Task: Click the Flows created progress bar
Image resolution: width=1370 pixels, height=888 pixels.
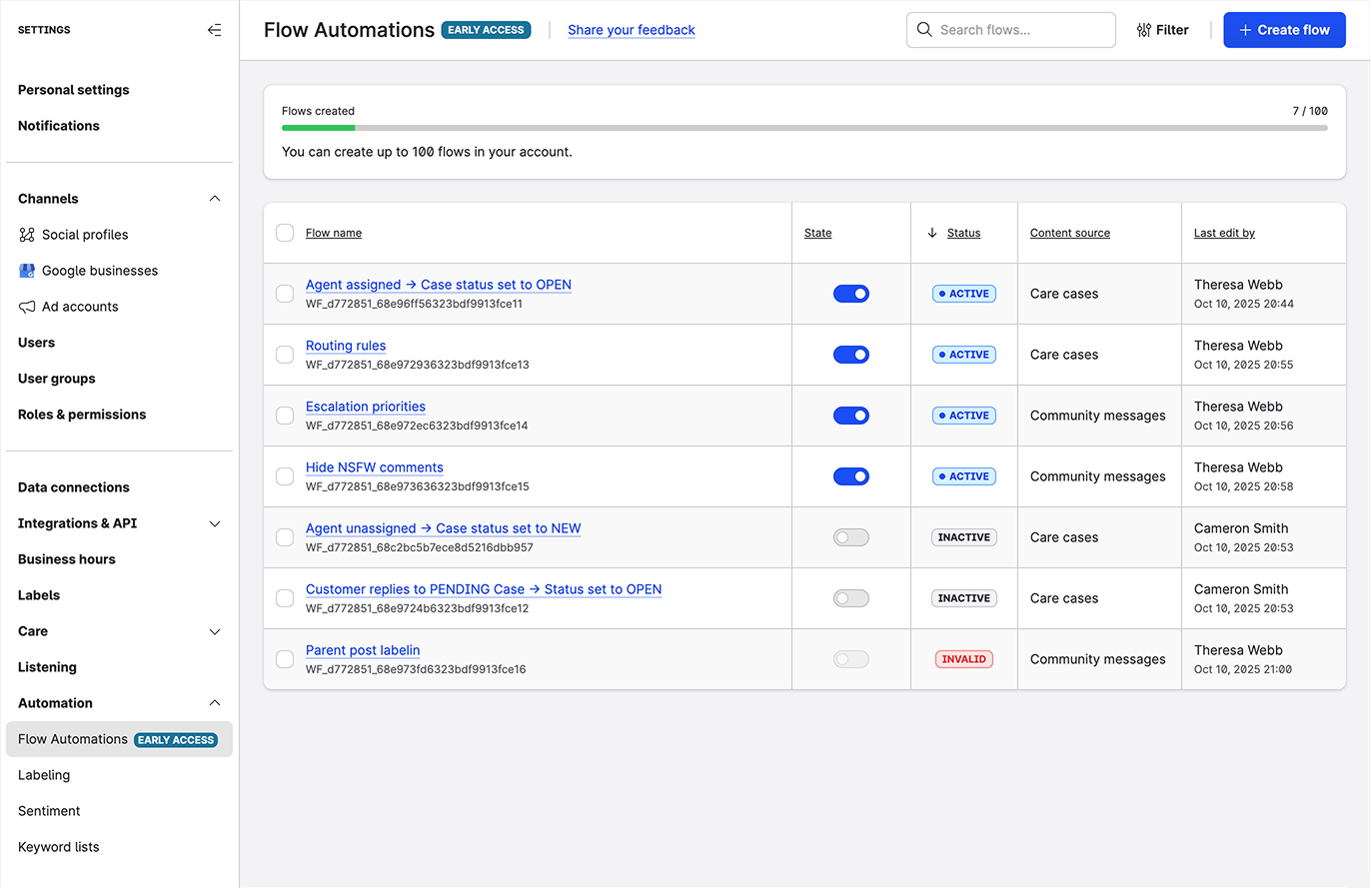Action: 804,128
